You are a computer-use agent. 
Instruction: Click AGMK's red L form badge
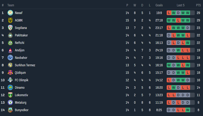(178, 20)
